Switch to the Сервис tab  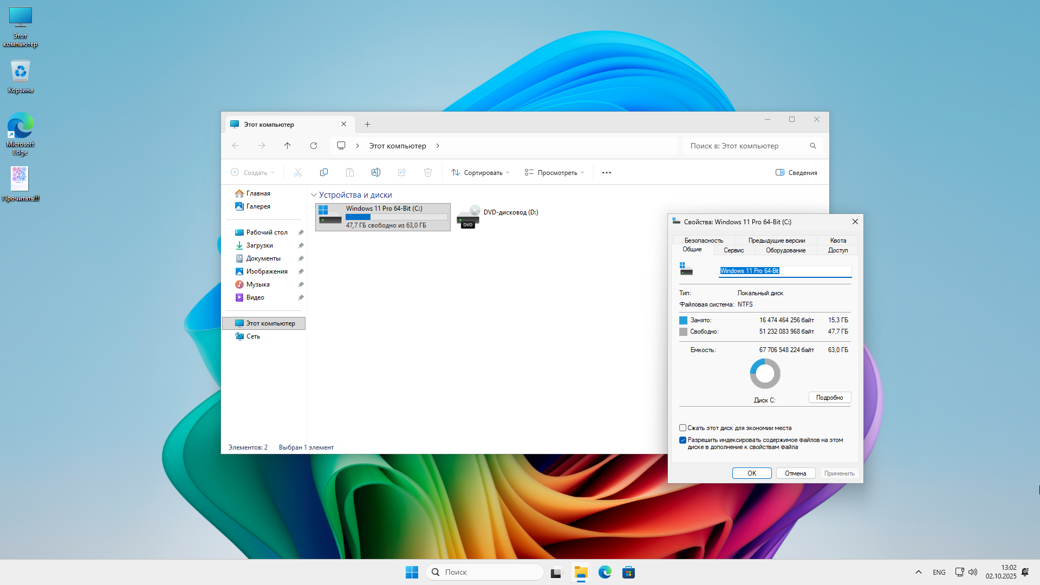[734, 250]
